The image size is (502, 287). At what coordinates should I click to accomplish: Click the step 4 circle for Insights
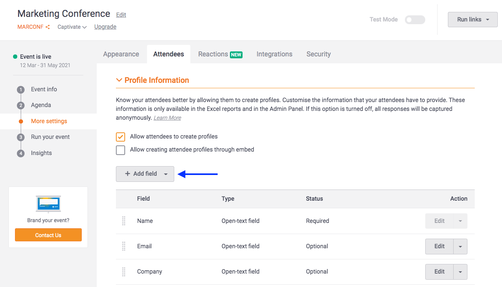click(x=20, y=153)
